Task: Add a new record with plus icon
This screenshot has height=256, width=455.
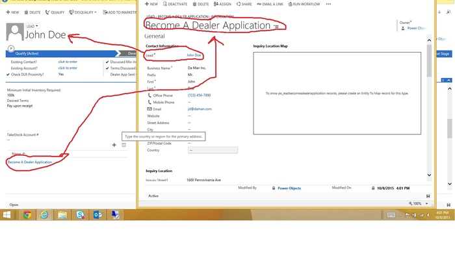Action: click(114, 145)
